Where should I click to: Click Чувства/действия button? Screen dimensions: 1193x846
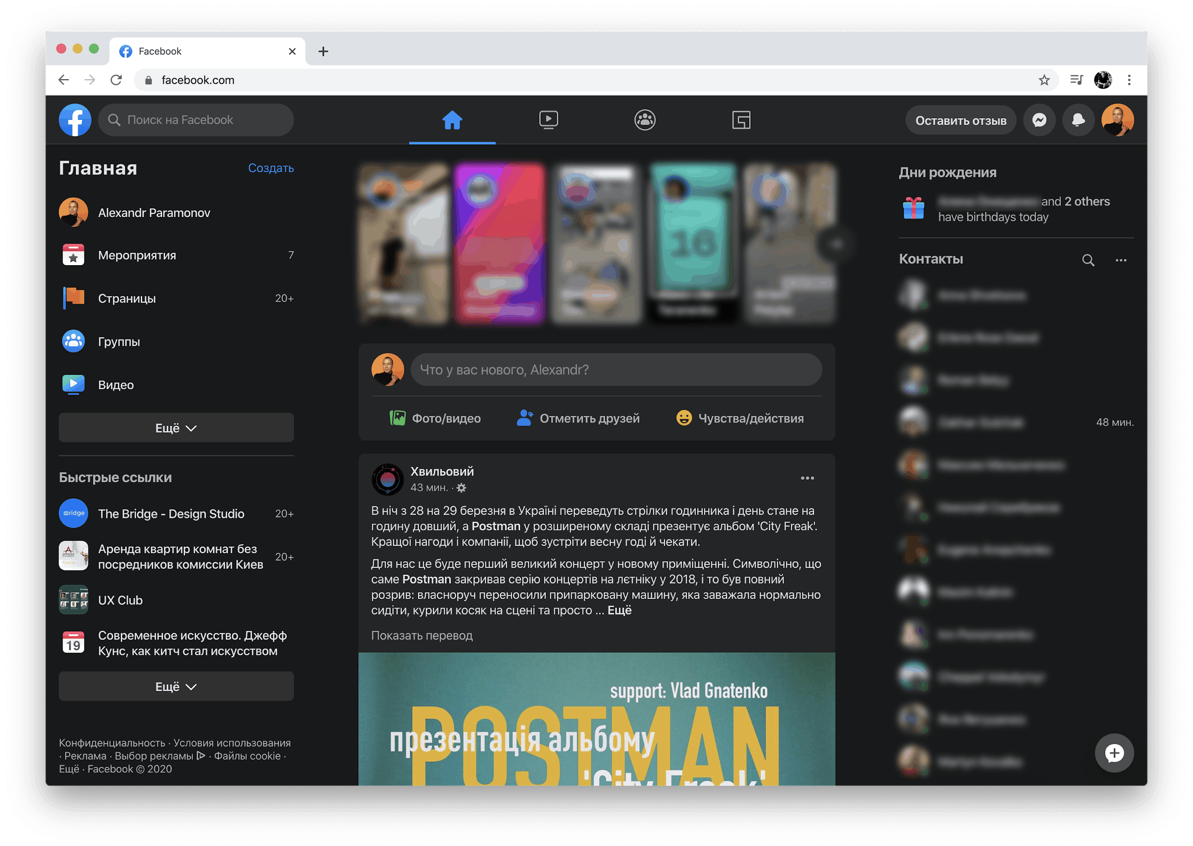(x=740, y=418)
